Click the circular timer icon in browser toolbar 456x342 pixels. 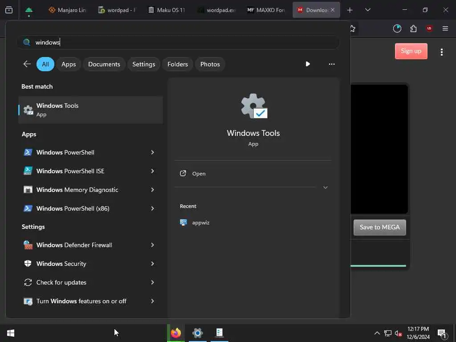pos(397,28)
